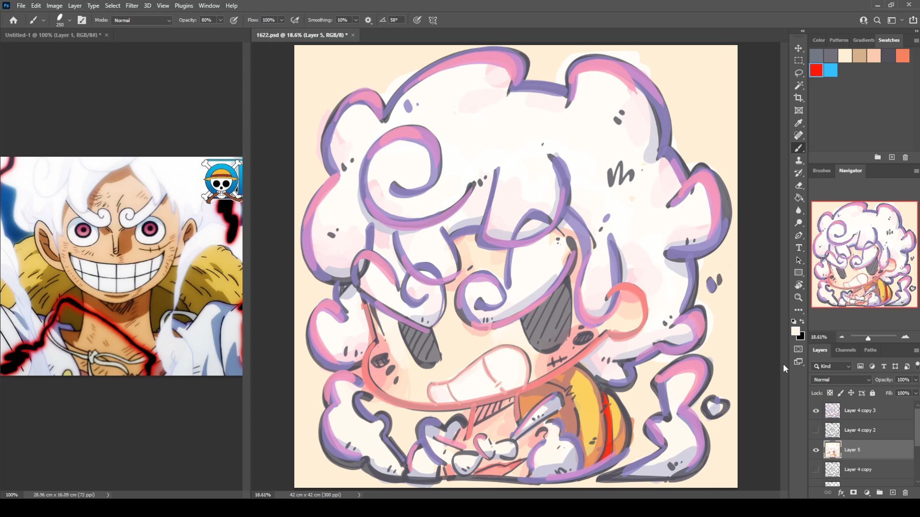The width and height of the screenshot is (920, 517).
Task: Open layer Opacity dropdown arrow
Action: pyautogui.click(x=916, y=380)
